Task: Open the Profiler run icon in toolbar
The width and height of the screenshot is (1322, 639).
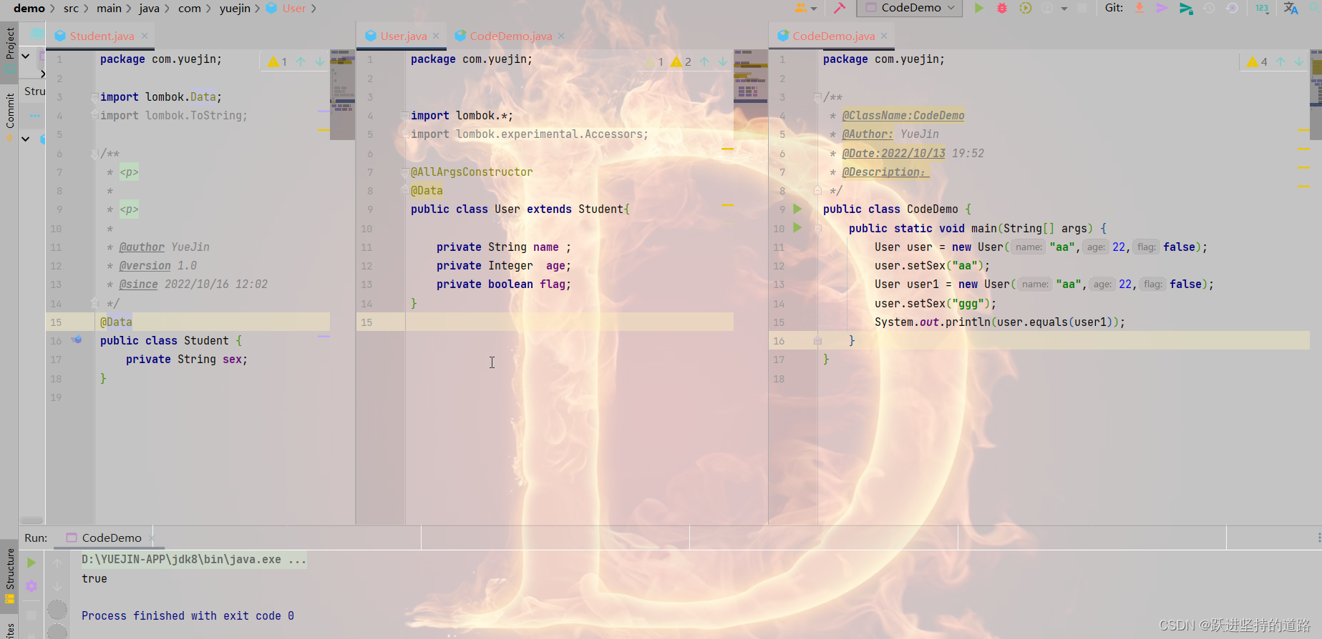Action: tap(1047, 8)
